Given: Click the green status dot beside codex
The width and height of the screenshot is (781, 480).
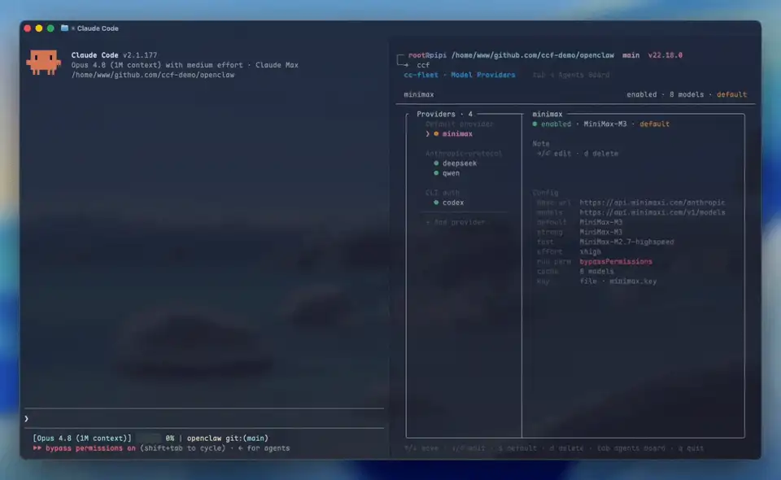Looking at the screenshot, I should [x=436, y=203].
